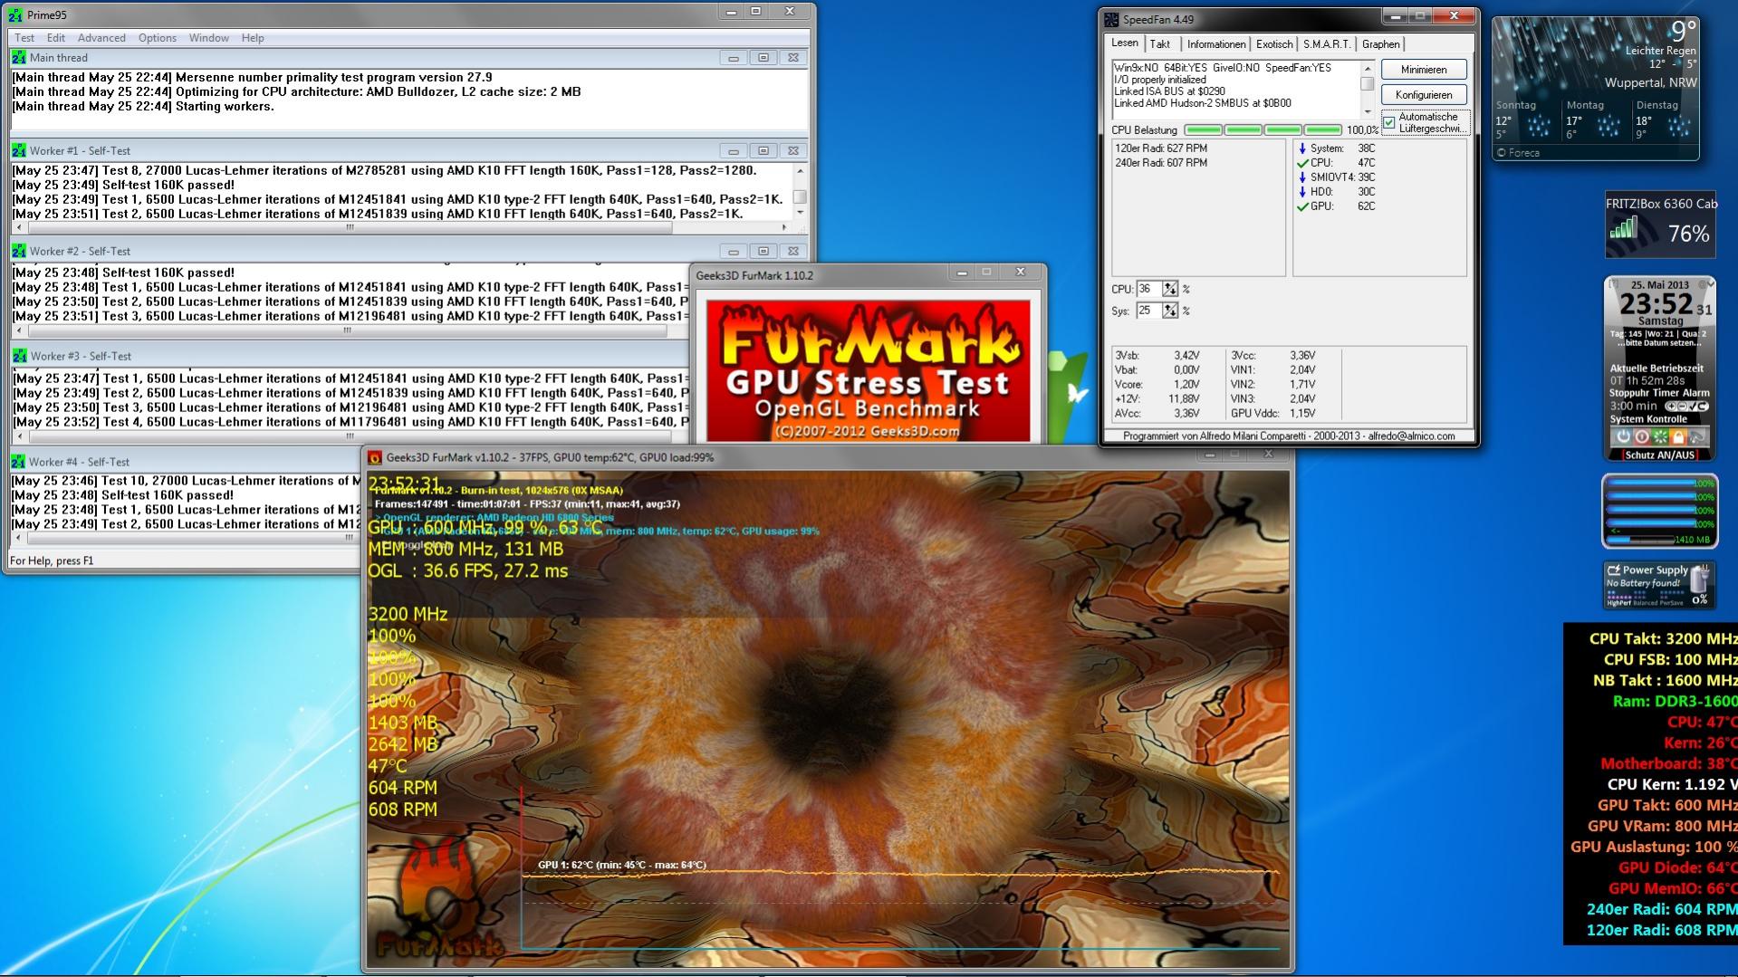
Task: Click the Worker #3 window icon
Action: 19,356
